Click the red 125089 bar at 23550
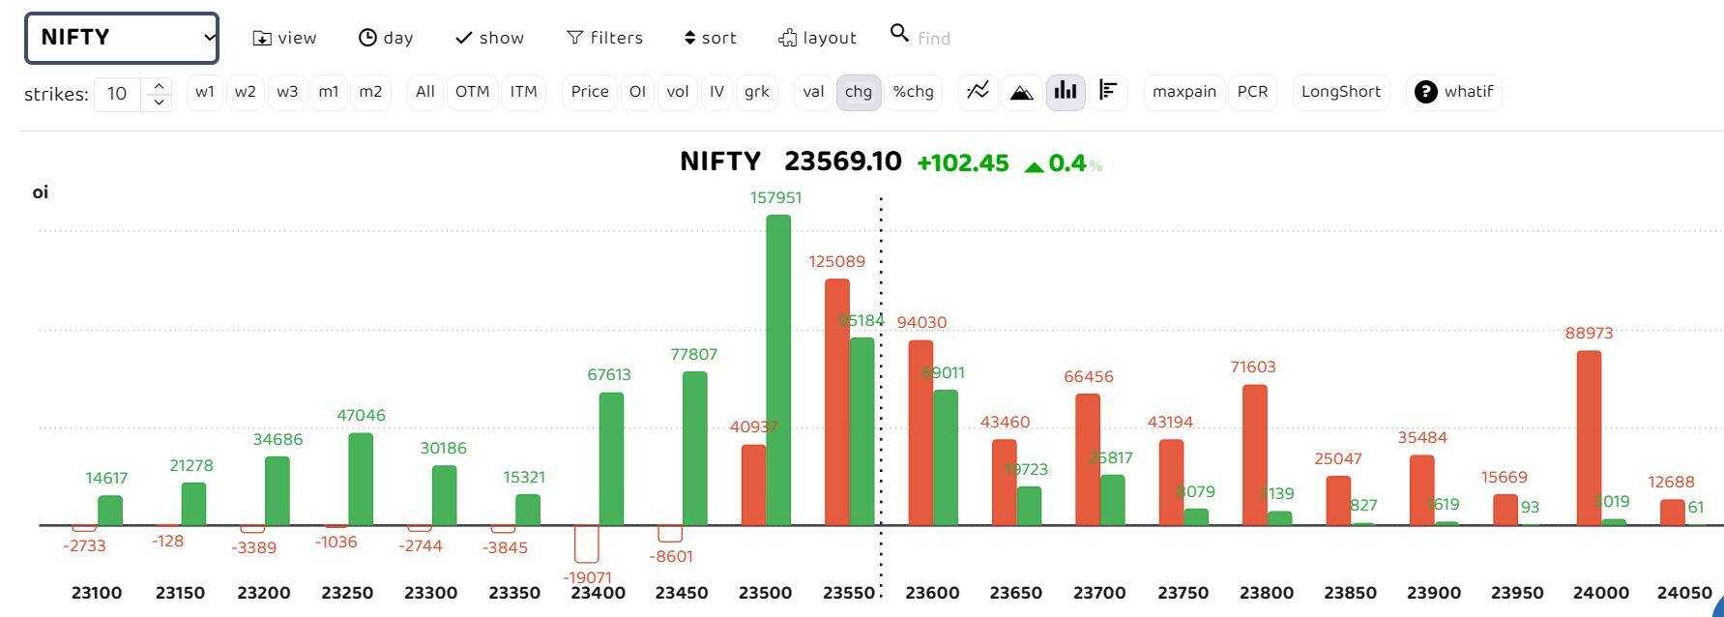 click(x=837, y=402)
